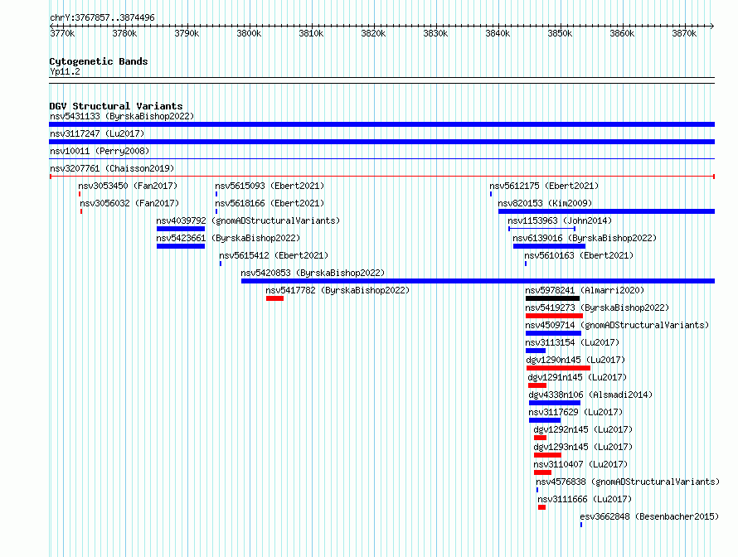Click nsv3117629 (Lu2017) label

(575, 412)
